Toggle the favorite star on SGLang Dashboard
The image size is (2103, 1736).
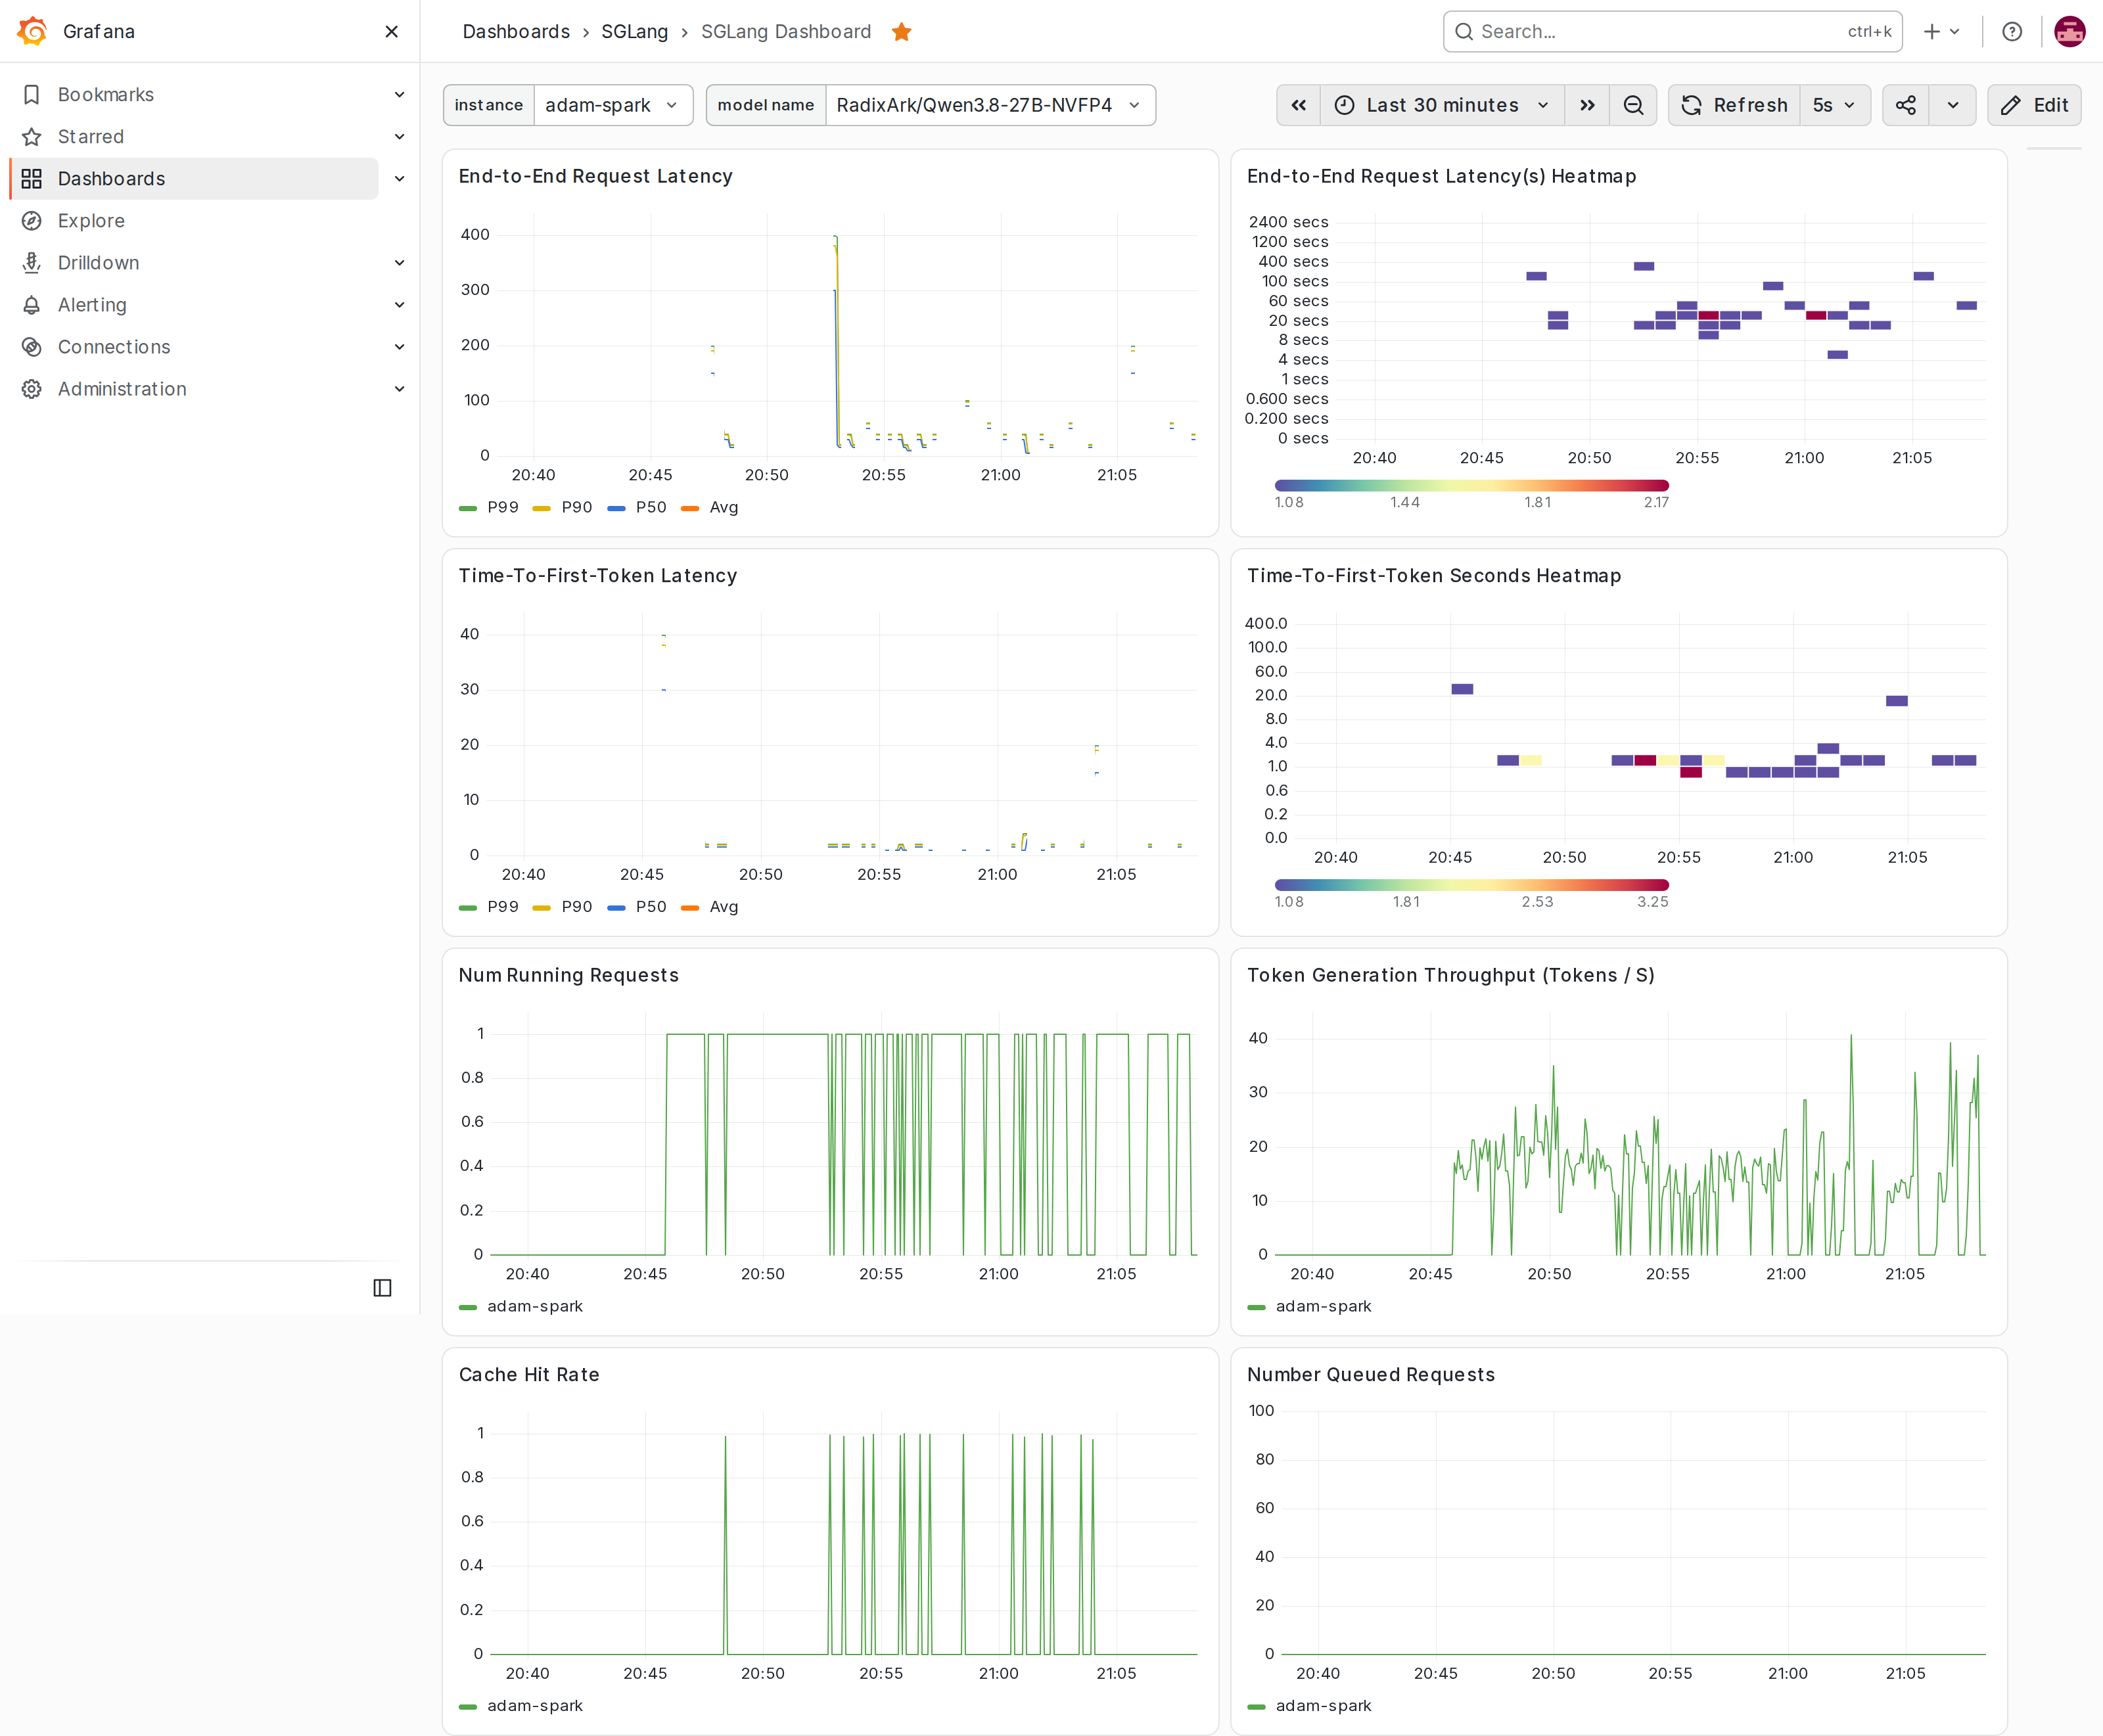pos(902,32)
